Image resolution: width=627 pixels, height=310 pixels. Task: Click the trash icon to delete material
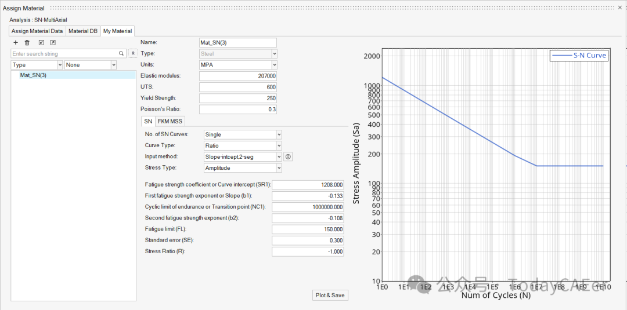[x=27, y=43]
